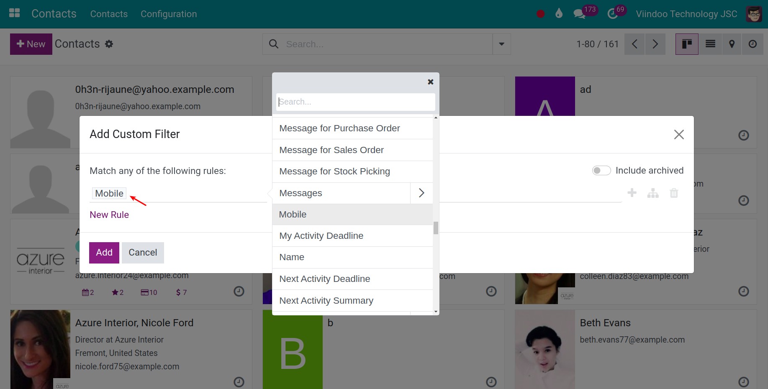768x389 pixels.
Task: Open the apps grid menu icon
Action: tap(15, 13)
